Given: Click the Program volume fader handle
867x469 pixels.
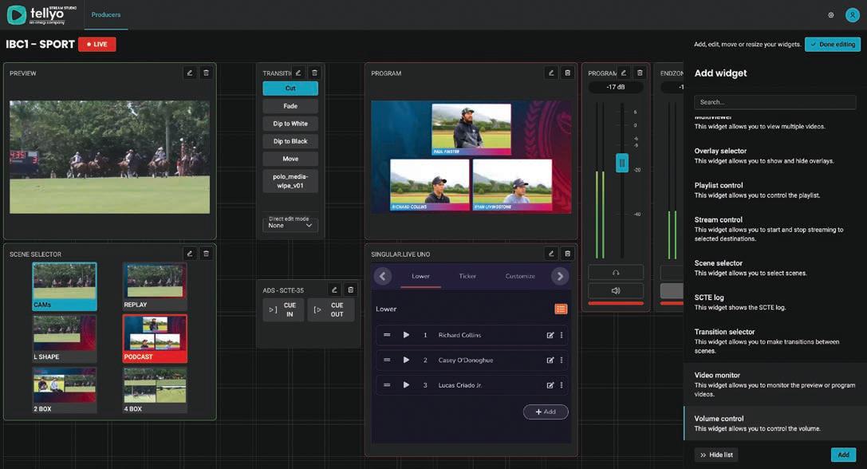Looking at the screenshot, I should [x=622, y=163].
